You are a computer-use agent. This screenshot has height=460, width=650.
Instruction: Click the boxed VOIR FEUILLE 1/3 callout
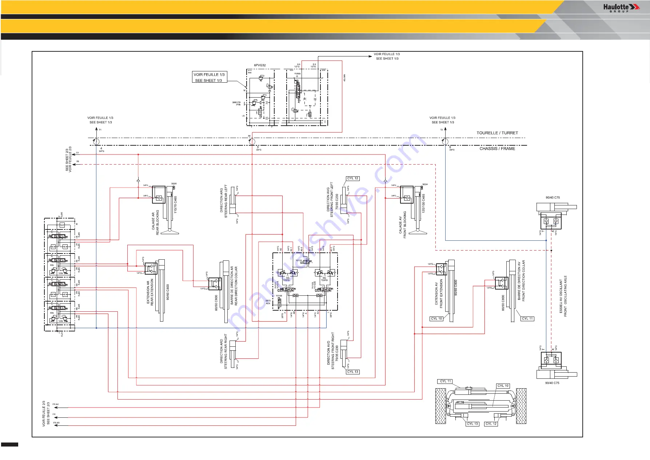click(x=210, y=77)
